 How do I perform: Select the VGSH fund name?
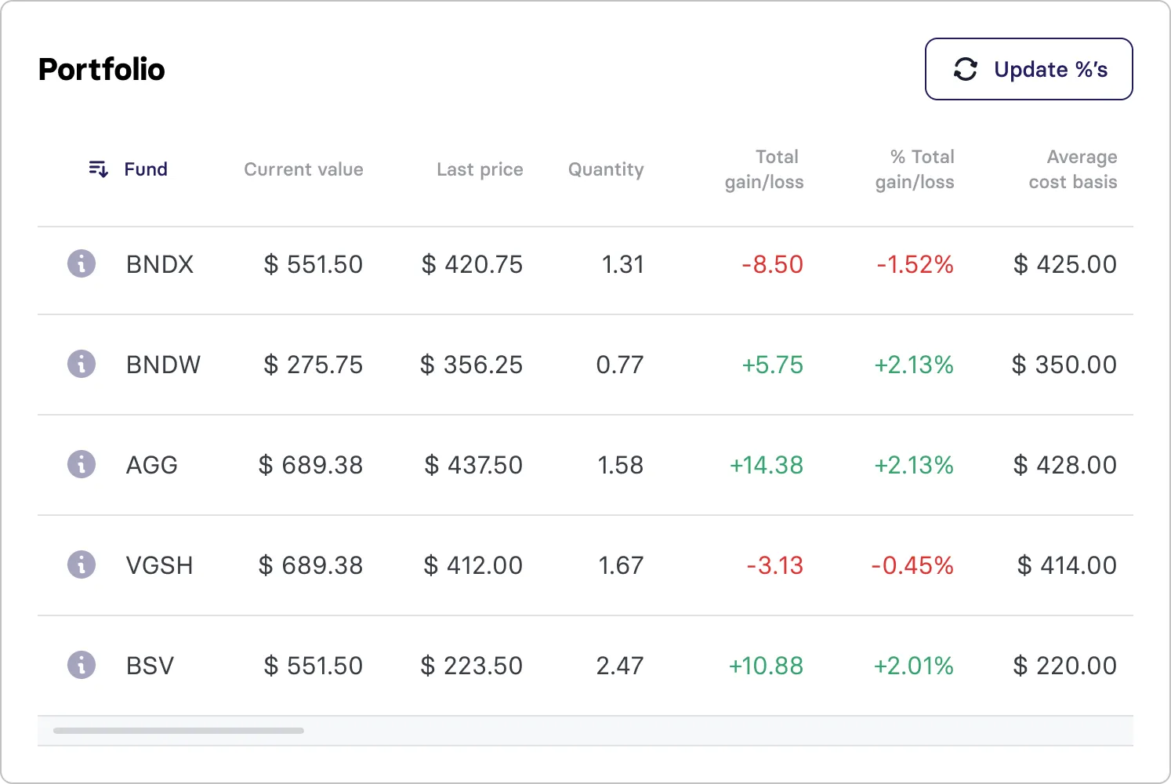coord(159,565)
